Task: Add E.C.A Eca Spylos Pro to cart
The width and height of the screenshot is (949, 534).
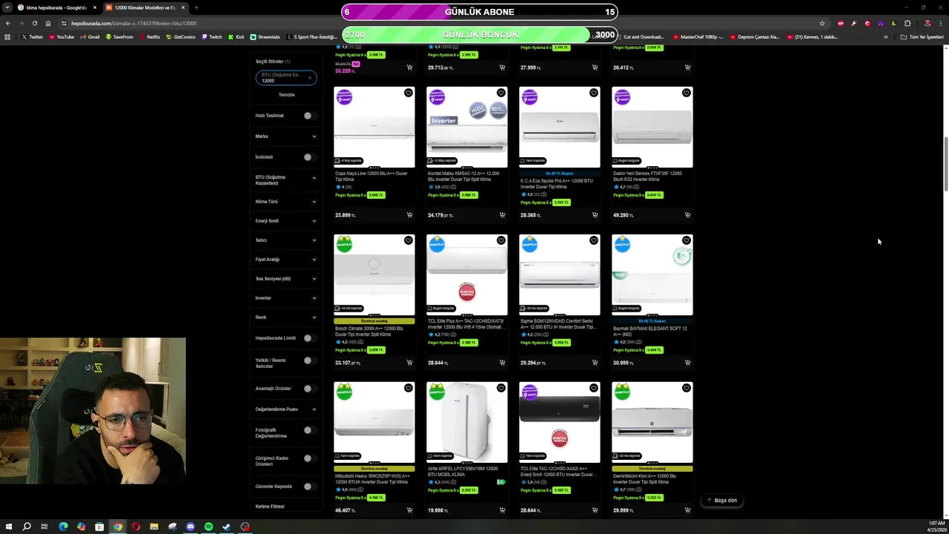Action: (x=595, y=215)
